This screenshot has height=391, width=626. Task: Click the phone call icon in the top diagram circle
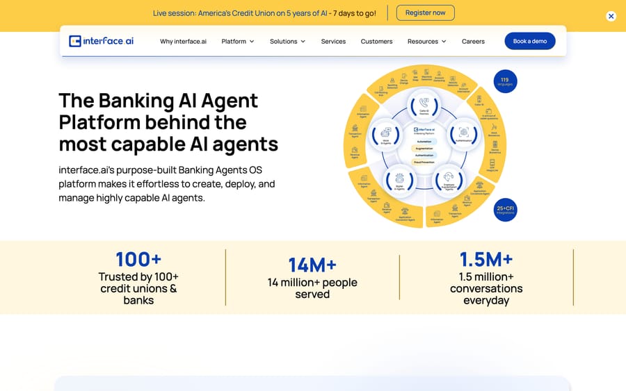[424, 103]
